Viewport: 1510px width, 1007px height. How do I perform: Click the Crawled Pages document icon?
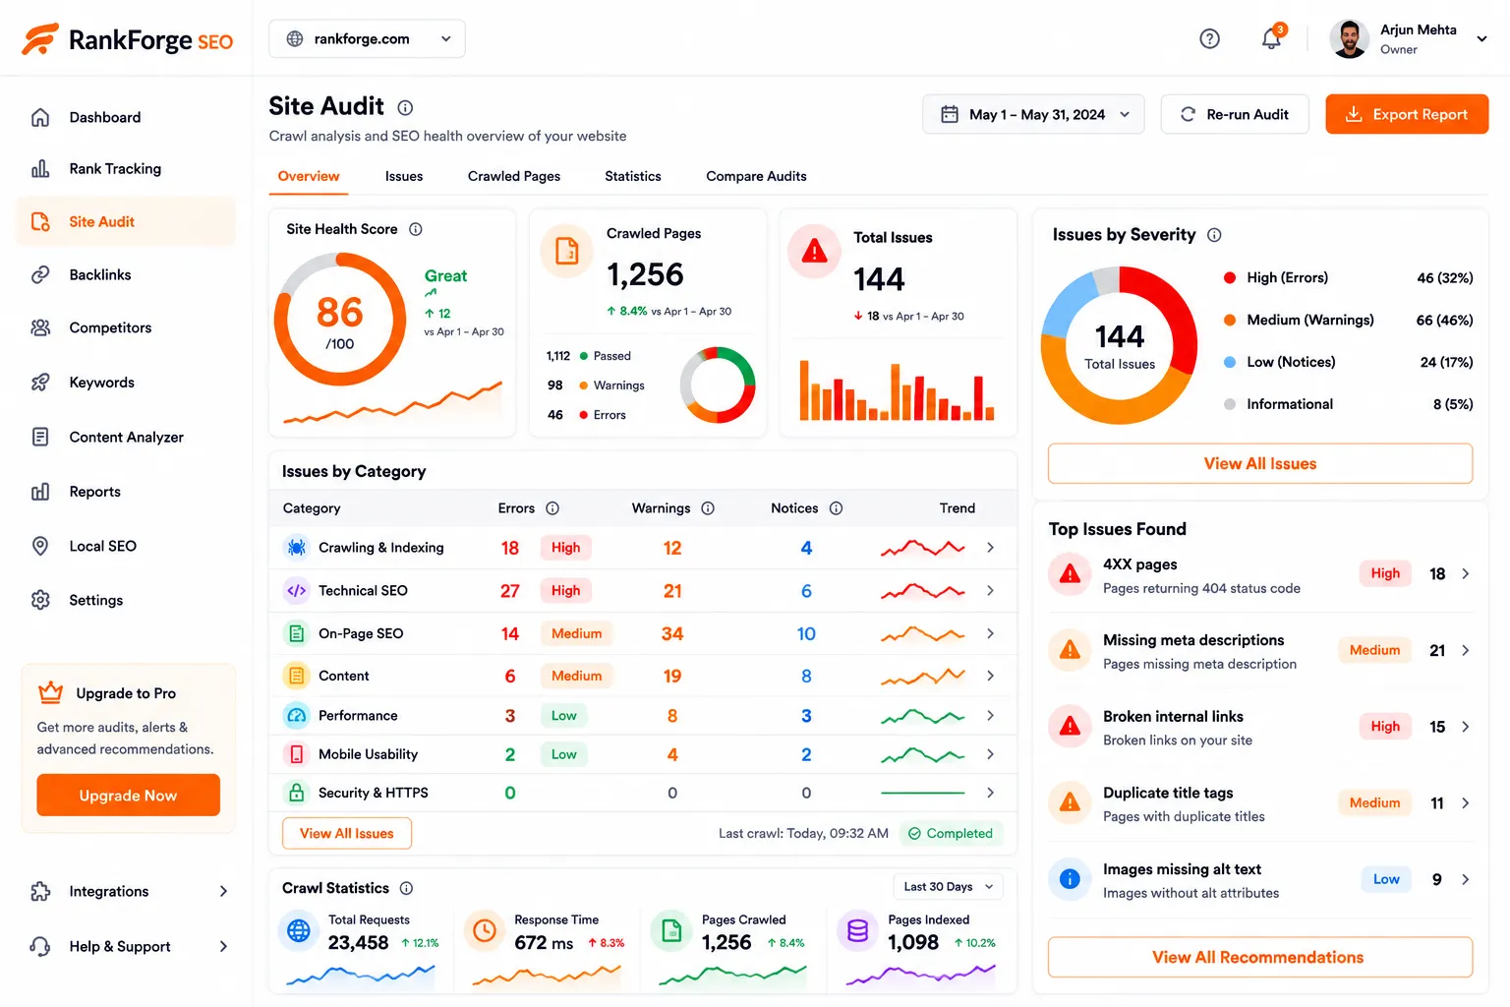(567, 251)
